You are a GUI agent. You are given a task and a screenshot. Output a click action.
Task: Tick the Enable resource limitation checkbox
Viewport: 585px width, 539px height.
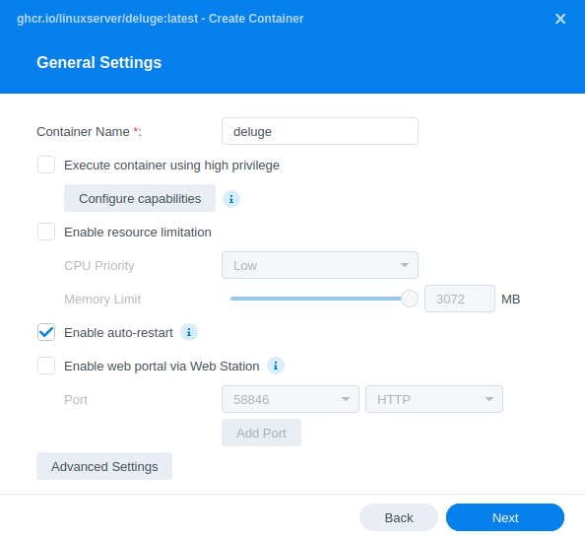coord(46,232)
